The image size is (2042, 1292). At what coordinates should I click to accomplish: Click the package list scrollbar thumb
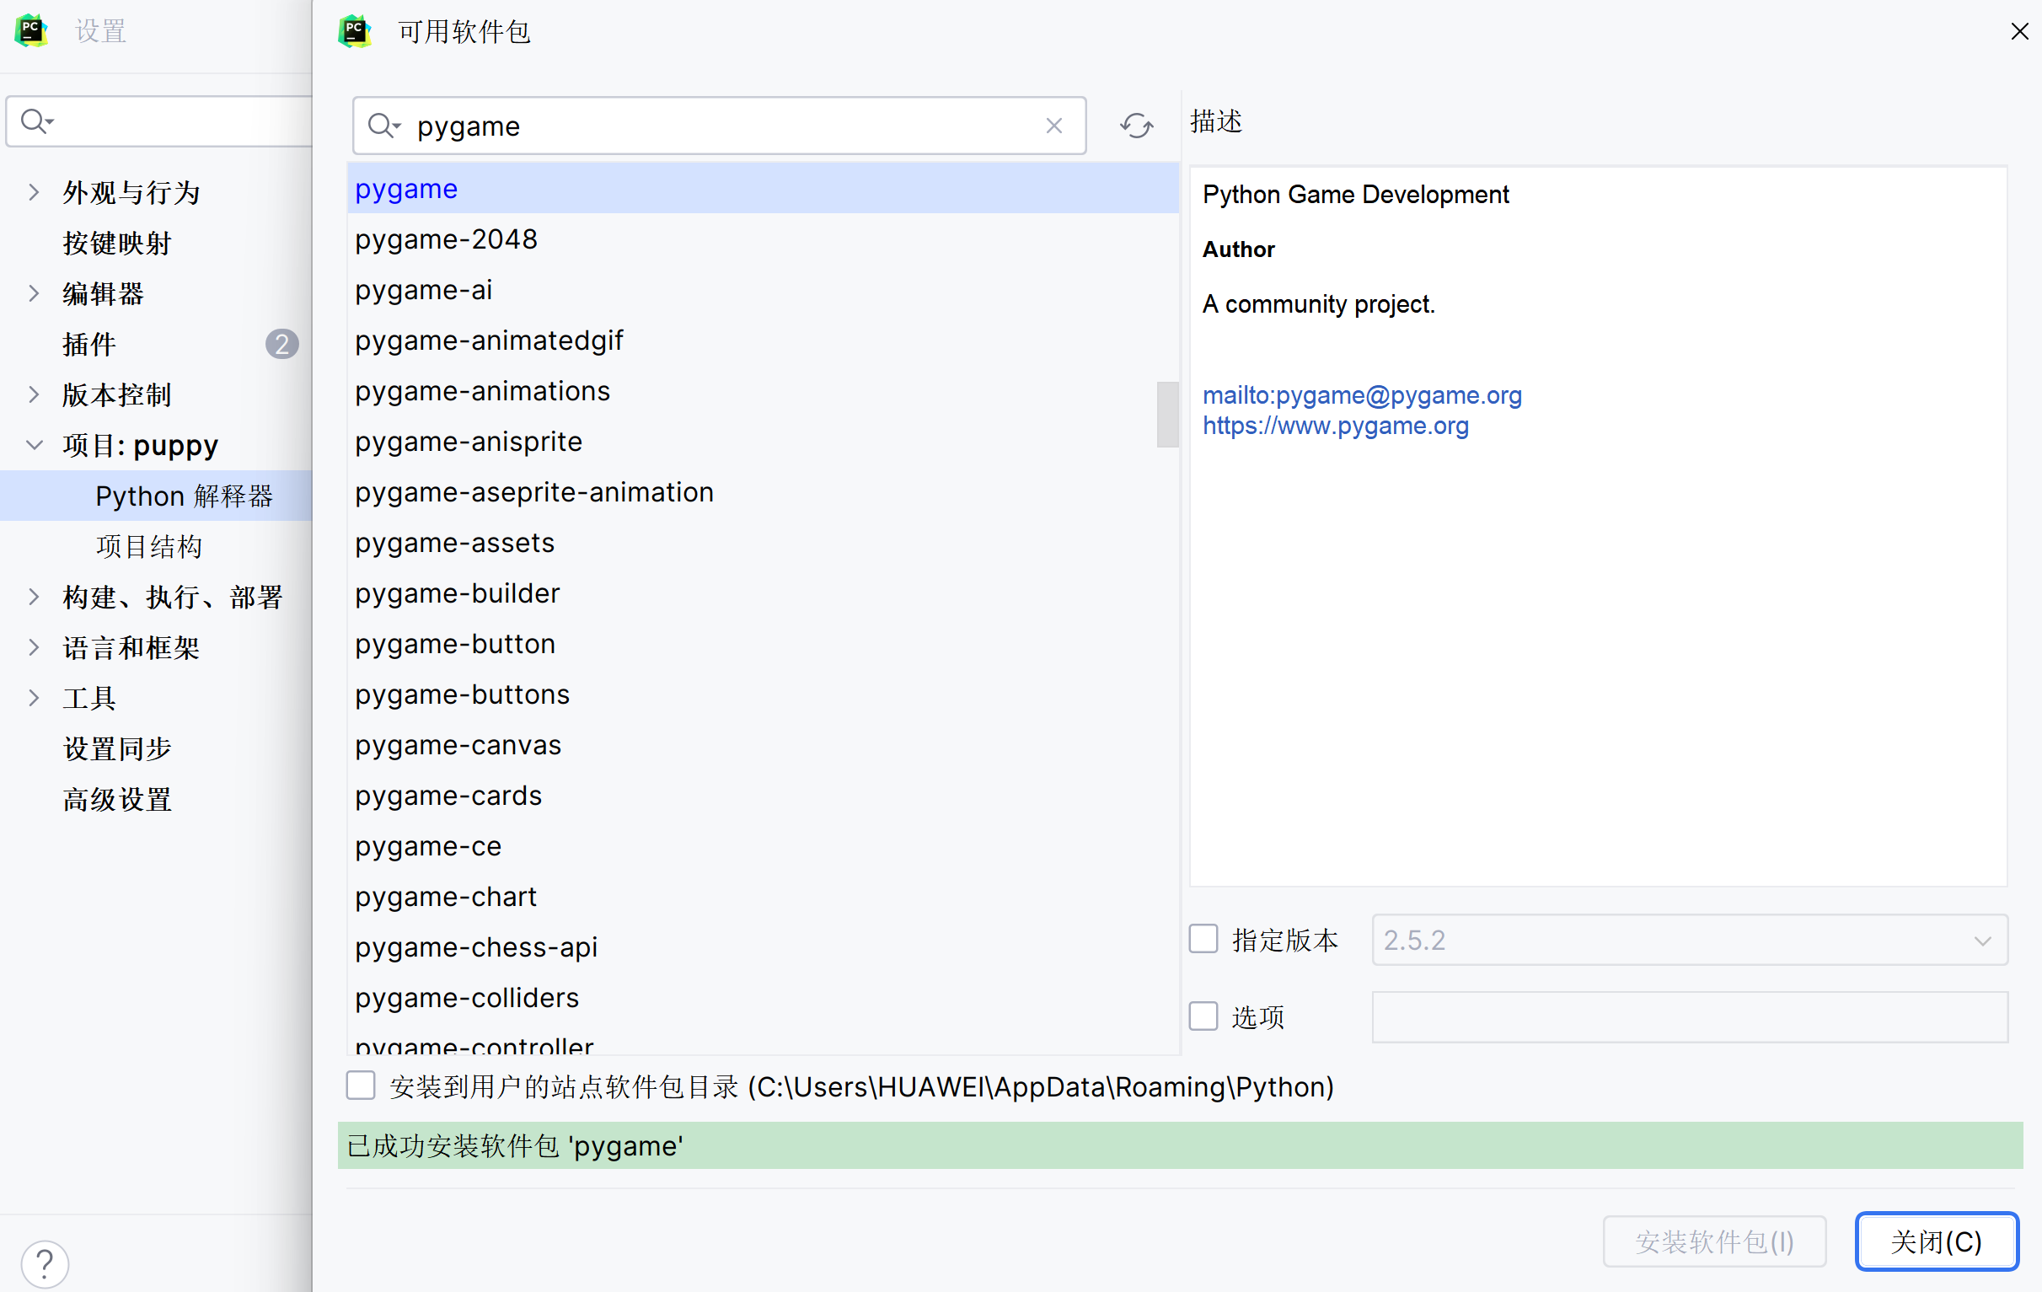[1167, 415]
